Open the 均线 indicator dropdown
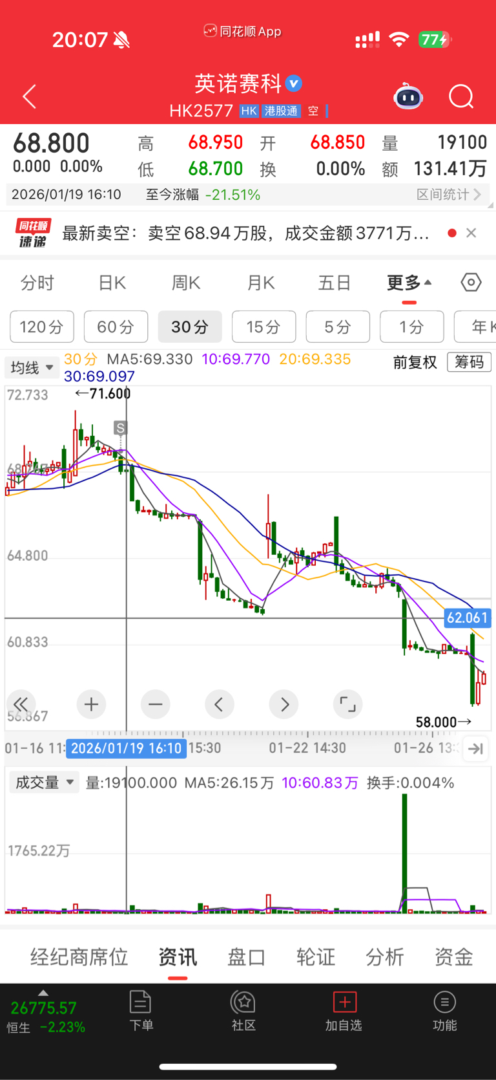Screen dimensions: 496x1080 32,368
